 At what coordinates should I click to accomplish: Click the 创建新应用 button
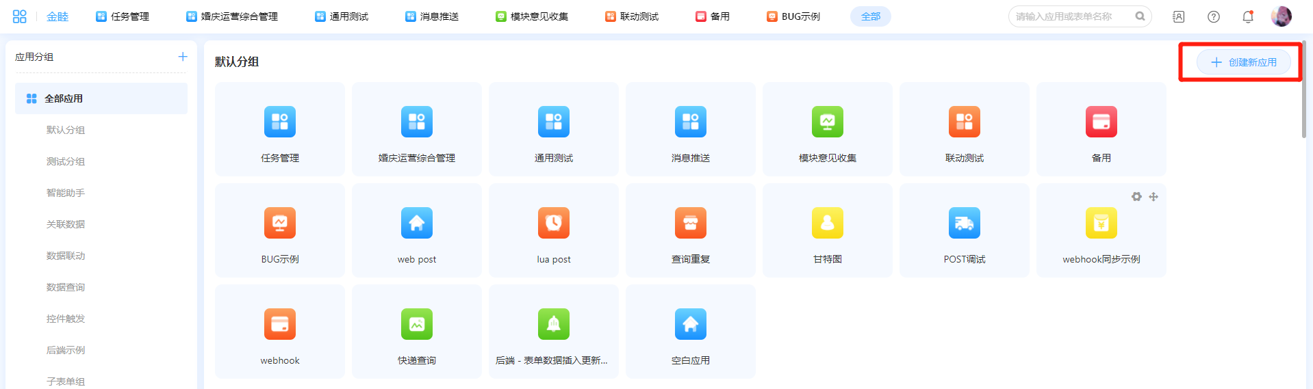(x=1243, y=62)
